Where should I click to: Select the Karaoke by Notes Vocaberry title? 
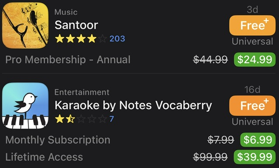[x=133, y=105]
